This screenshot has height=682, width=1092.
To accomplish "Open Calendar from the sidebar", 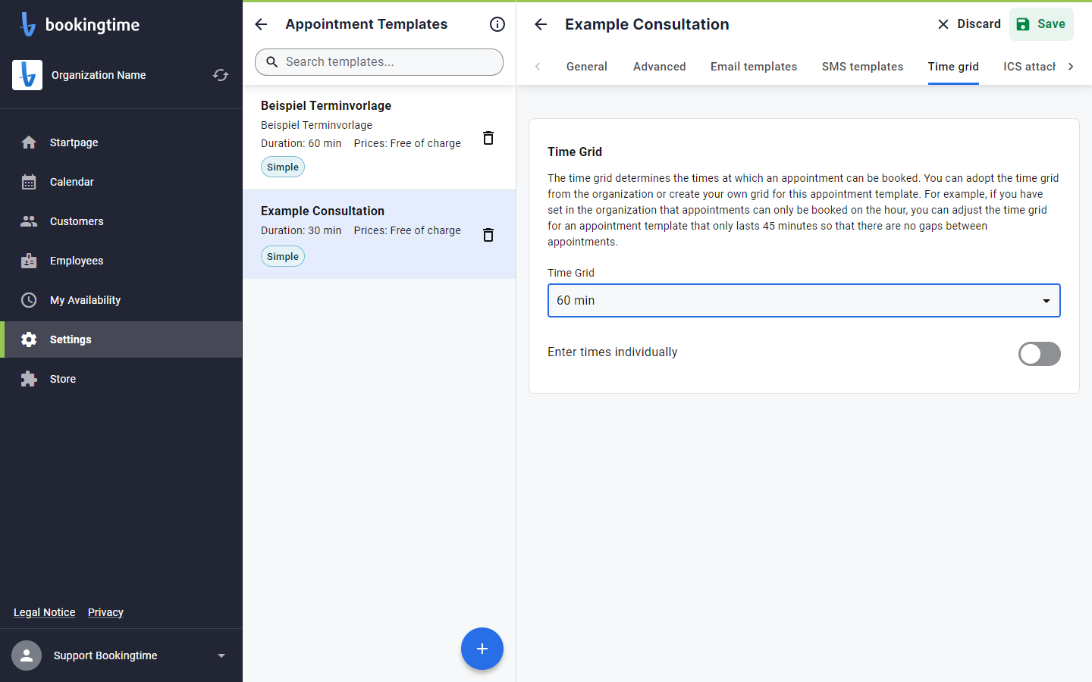I will coord(121,182).
